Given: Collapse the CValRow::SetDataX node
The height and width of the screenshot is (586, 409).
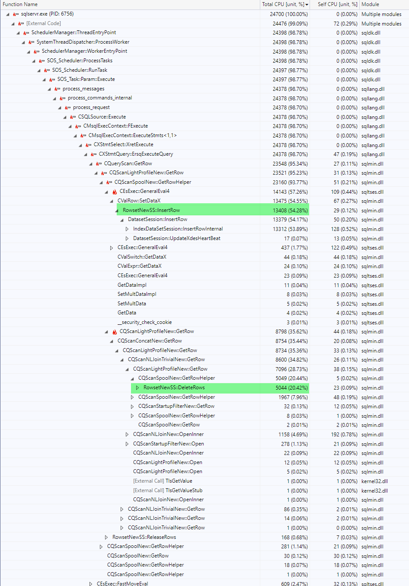Looking at the screenshot, I should coord(112,201).
